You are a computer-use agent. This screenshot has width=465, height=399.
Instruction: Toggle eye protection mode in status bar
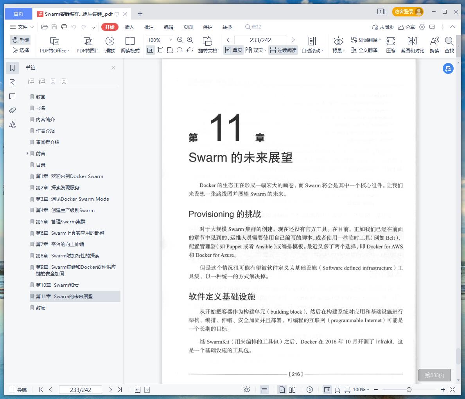point(247,390)
